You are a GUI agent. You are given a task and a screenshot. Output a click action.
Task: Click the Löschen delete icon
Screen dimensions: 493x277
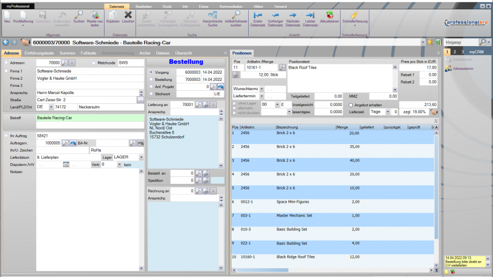[128, 15]
